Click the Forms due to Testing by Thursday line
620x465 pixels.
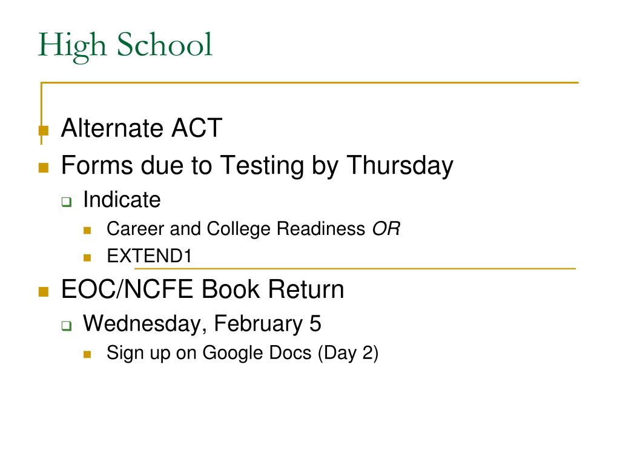pyautogui.click(x=257, y=165)
